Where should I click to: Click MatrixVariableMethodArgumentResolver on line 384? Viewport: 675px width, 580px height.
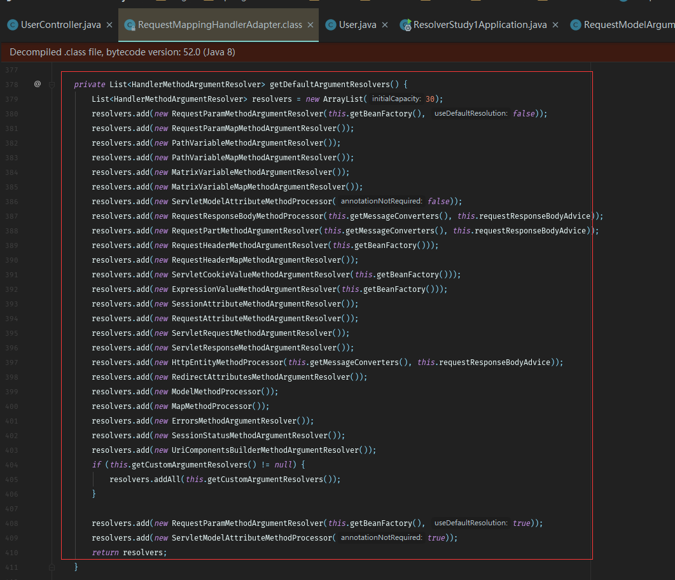[252, 172]
